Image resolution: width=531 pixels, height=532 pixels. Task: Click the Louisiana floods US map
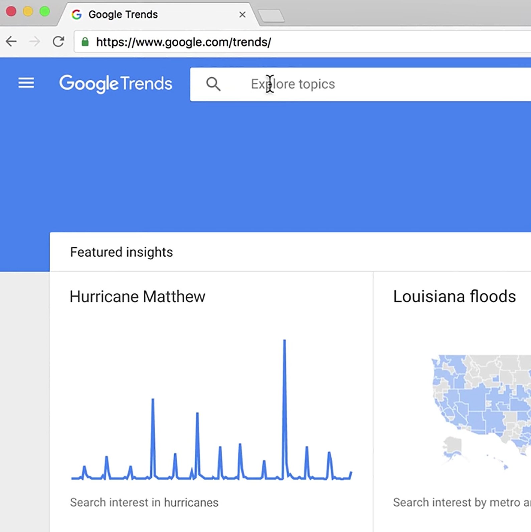coord(481,412)
